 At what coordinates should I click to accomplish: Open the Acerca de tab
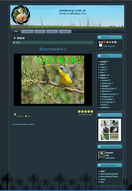tap(65, 31)
